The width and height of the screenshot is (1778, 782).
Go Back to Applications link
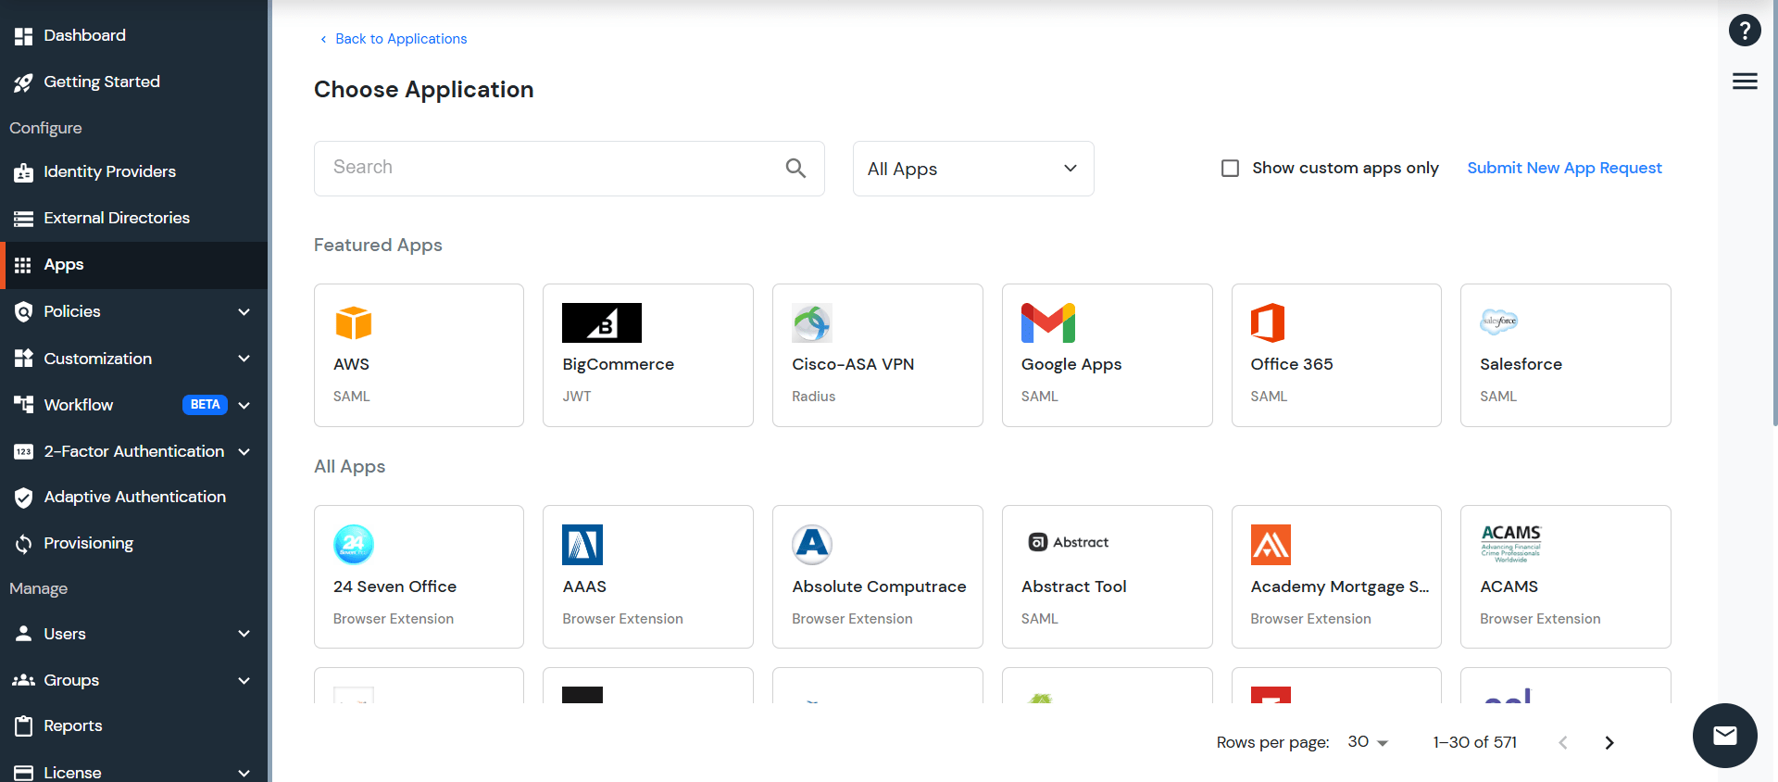393,39
